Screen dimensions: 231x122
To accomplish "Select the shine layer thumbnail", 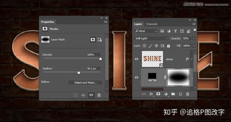I will pyautogui.click(x=152, y=59).
